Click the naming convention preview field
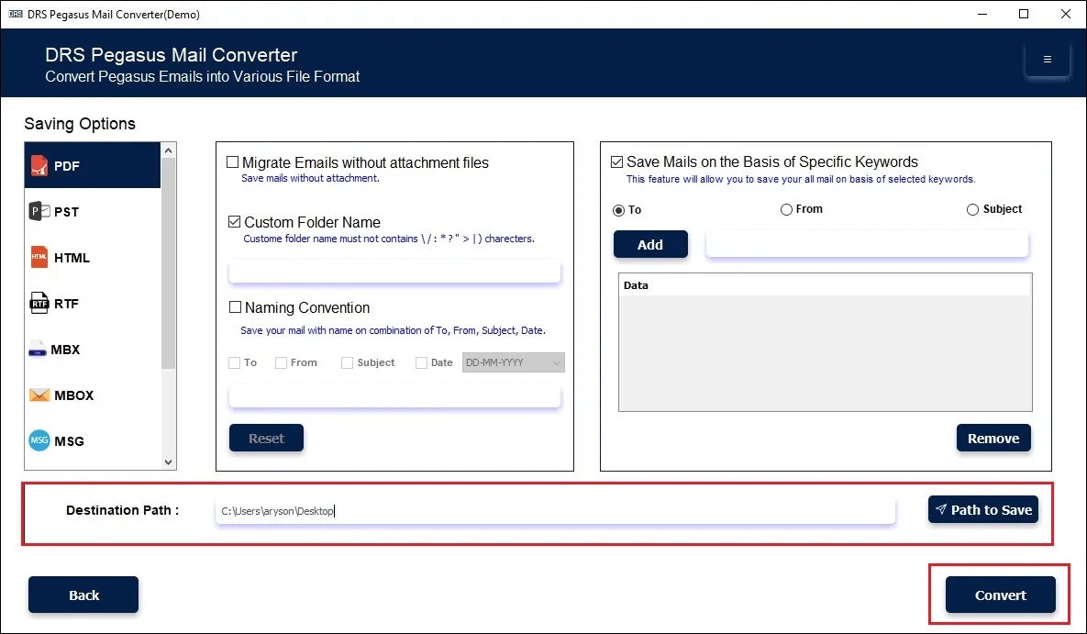Screen dimensions: 1087x634 [x=394, y=396]
